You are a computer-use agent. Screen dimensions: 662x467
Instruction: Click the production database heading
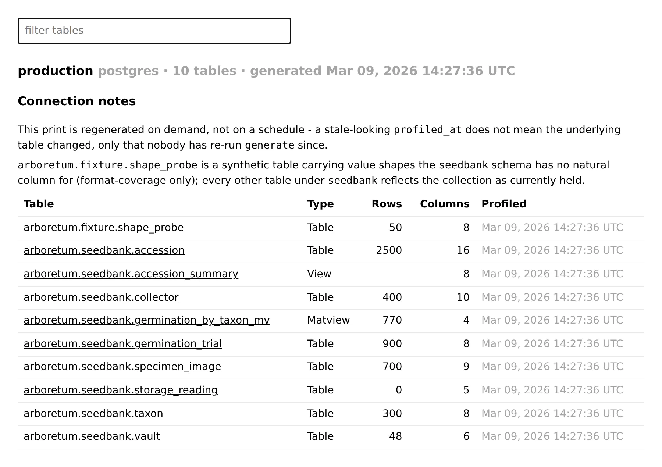point(56,71)
